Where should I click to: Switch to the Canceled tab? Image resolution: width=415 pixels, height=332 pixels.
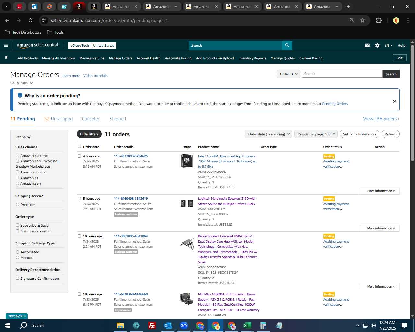tap(91, 119)
